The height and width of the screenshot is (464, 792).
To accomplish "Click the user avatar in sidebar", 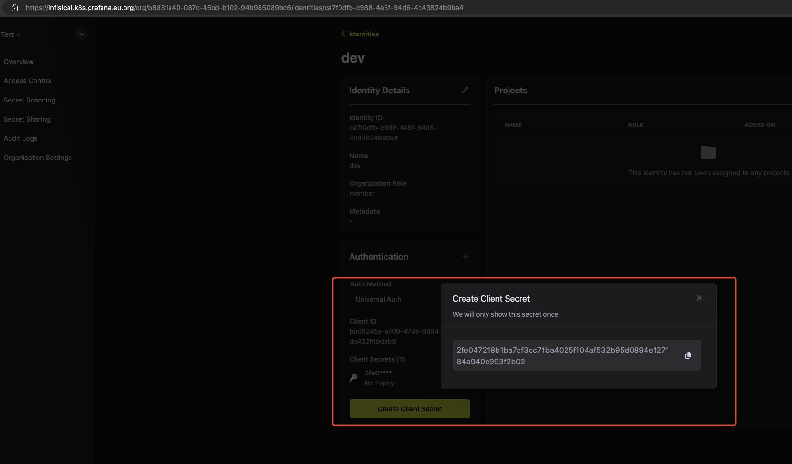I will click(81, 34).
